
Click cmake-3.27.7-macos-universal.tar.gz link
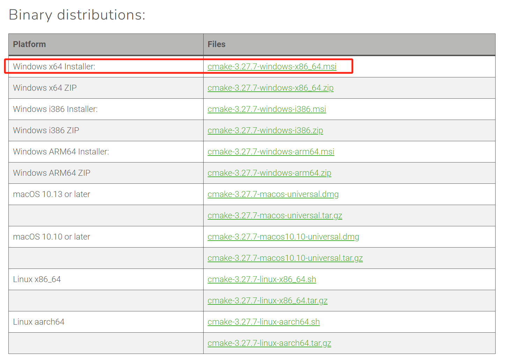(275, 215)
